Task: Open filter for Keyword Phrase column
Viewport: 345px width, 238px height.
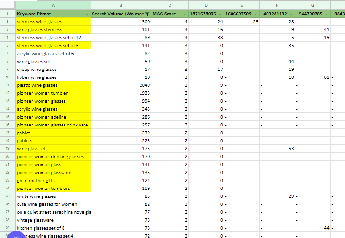Action: (x=87, y=14)
